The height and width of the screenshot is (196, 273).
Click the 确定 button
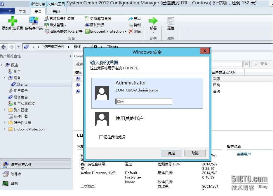pos(171,153)
